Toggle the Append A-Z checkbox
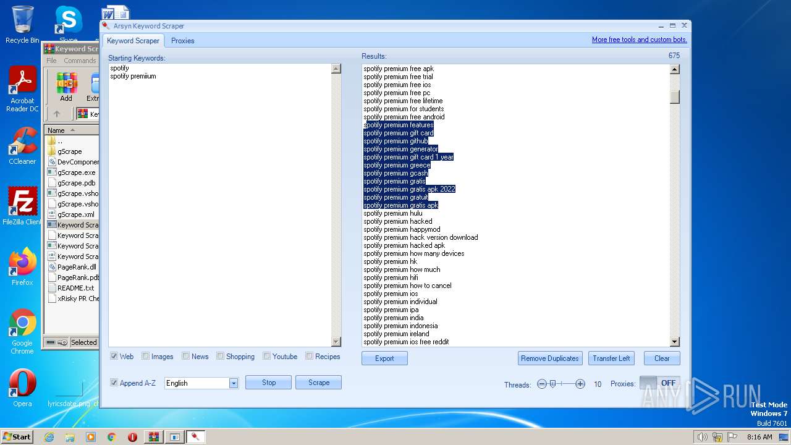Image resolution: width=791 pixels, height=445 pixels. coord(114,383)
